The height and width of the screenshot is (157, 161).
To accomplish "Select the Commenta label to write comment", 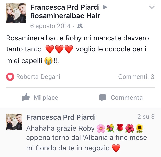I will coord(127,98).
